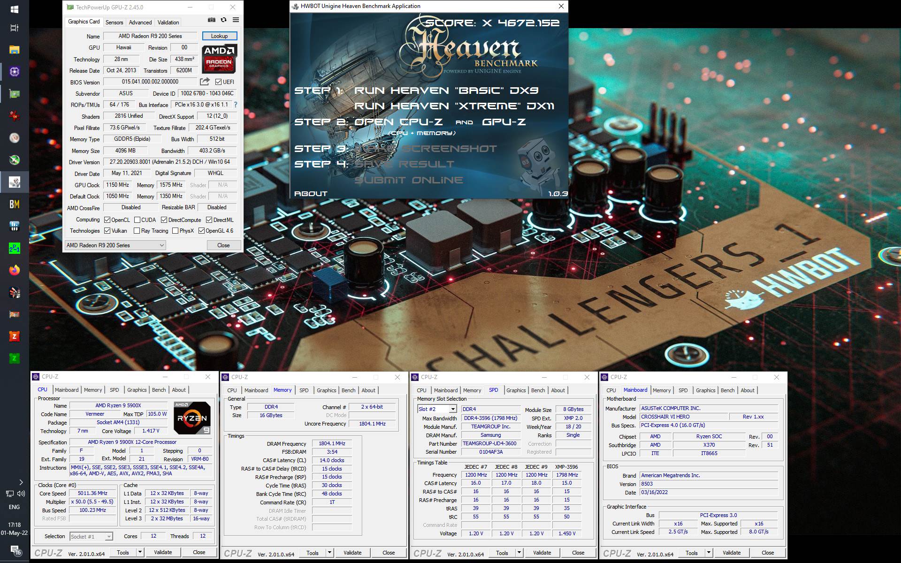Launch Firefox from the taskbar
901x563 pixels.
coord(14,270)
